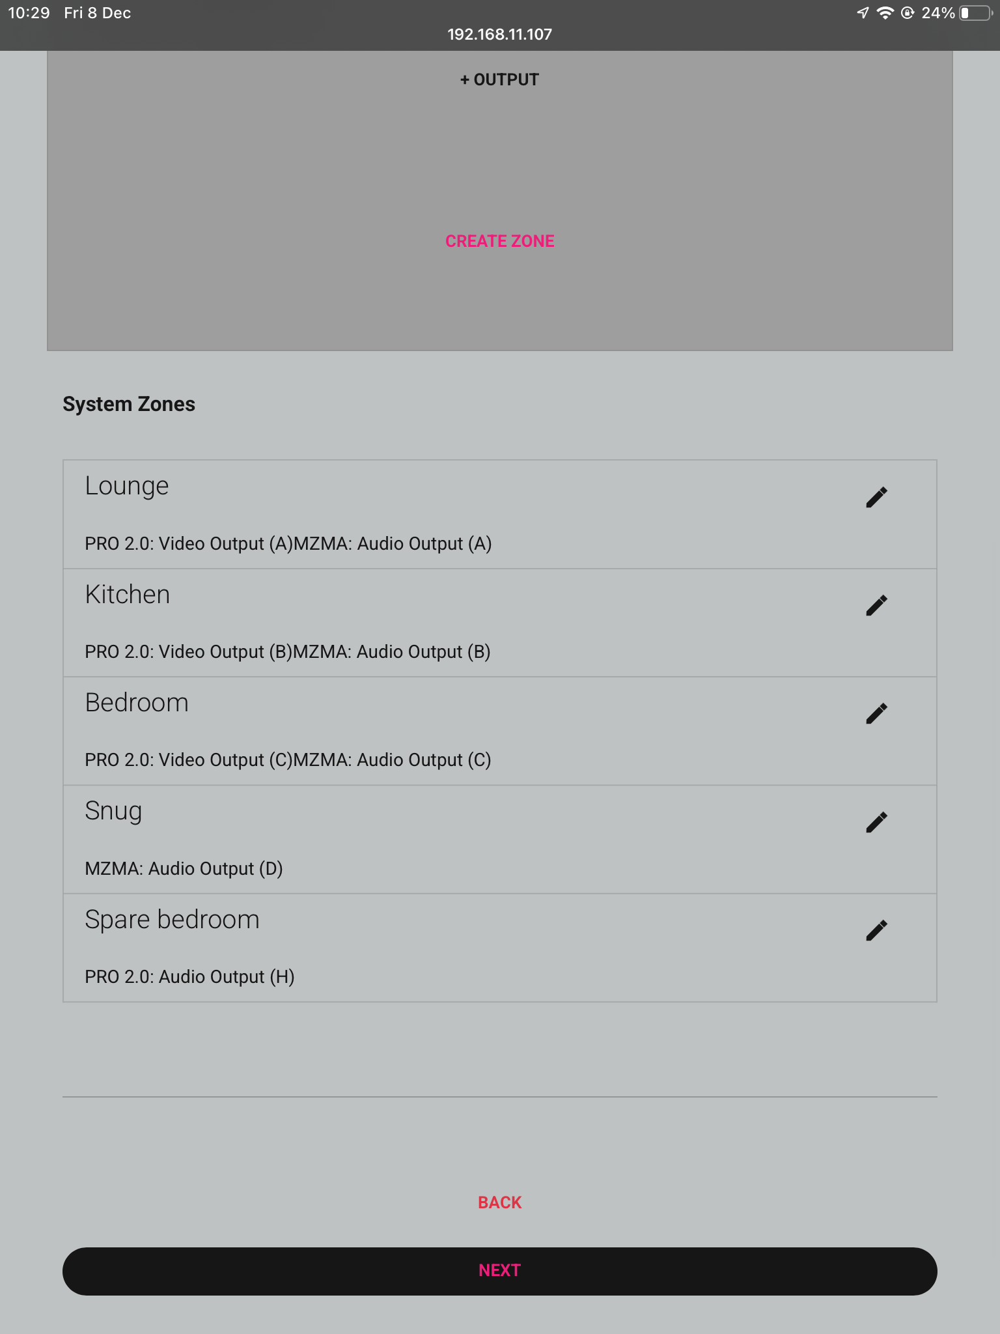Go to previous step with BACK
This screenshot has width=1000, height=1334.
499,1202
